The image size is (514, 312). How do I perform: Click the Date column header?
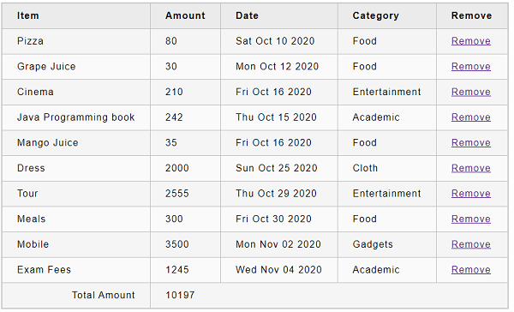[x=279, y=15]
